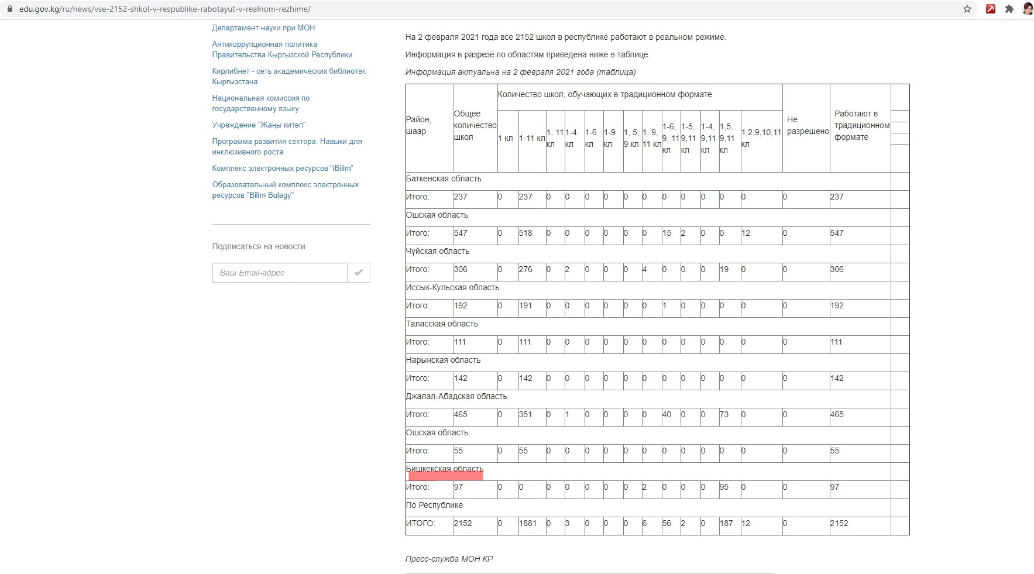Open the red arrow extension icon

point(991,9)
